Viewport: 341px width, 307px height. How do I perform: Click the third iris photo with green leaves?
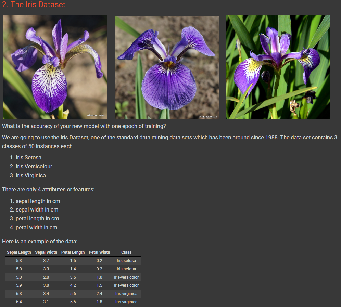click(x=278, y=67)
